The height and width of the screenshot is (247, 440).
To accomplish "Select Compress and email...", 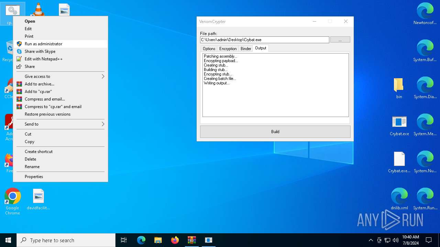I will tap(60, 99).
